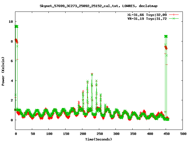Click the x-axis tick label '450'
Image resolution: width=189 pixels, height=142 pixels.
pos(167,134)
